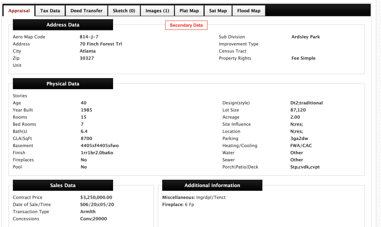Switch to the Appraisal tab

pos(19,11)
